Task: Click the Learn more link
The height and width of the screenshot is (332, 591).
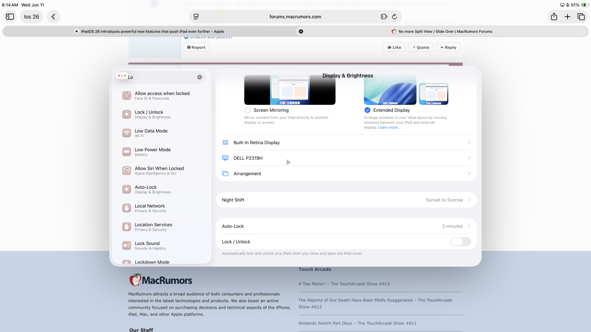Action: (389, 127)
